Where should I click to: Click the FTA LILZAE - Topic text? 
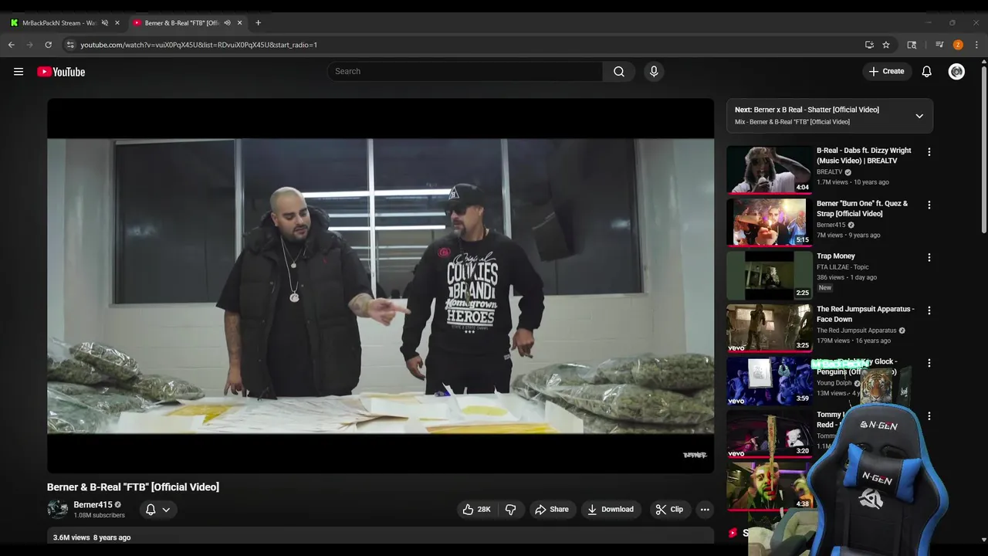click(843, 267)
